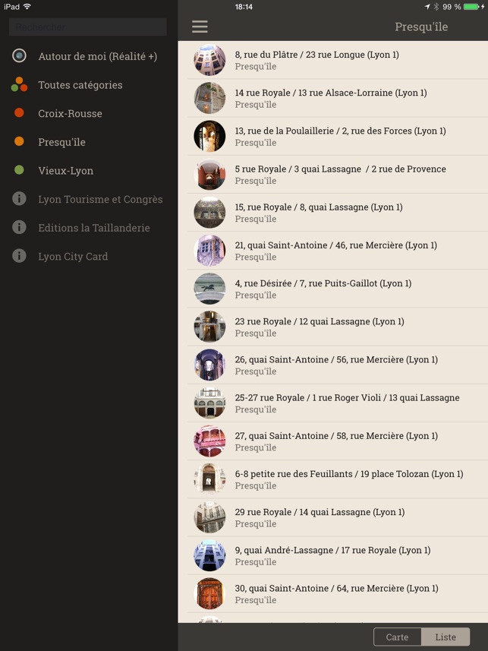Select '27, quai Saint-Antoine / 58, rue Mercière'
Screen dimensions: 488x651
[336, 436]
